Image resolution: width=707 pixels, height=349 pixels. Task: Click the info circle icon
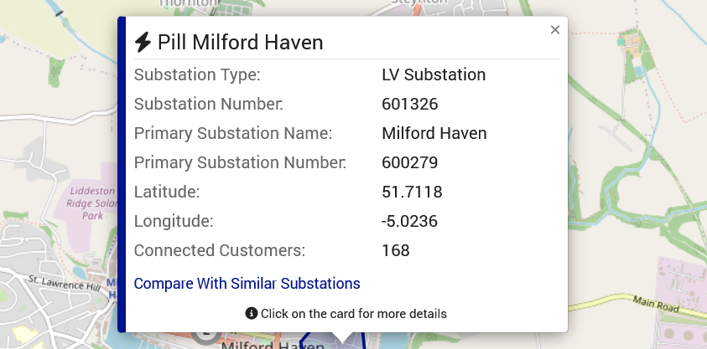coord(251,314)
